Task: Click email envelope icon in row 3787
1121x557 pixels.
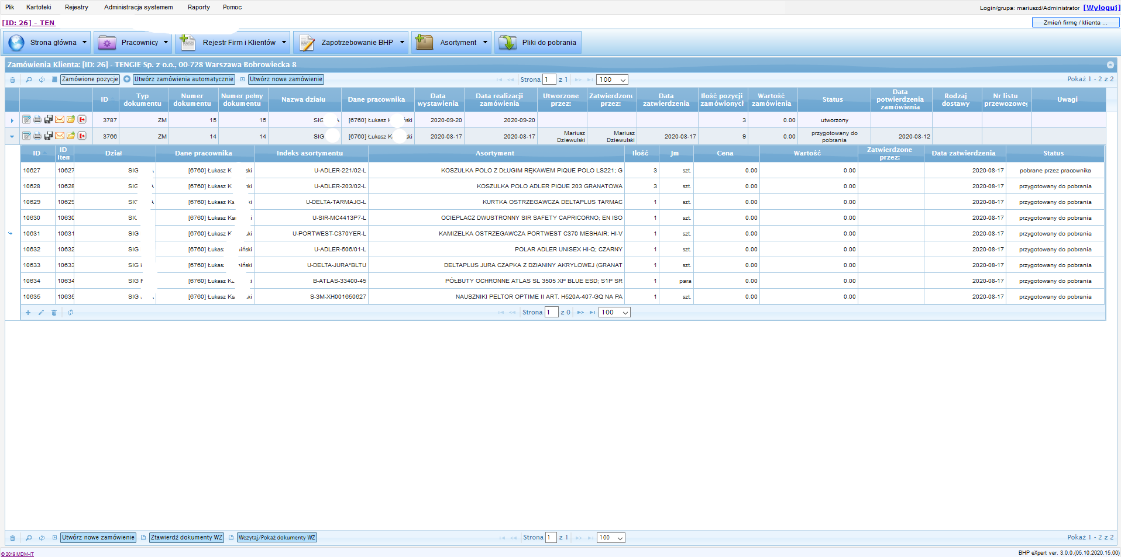Action: click(x=60, y=120)
